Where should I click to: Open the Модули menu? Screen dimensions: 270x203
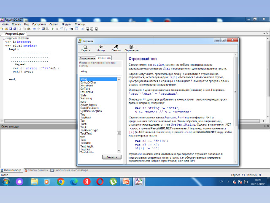click(x=67, y=25)
